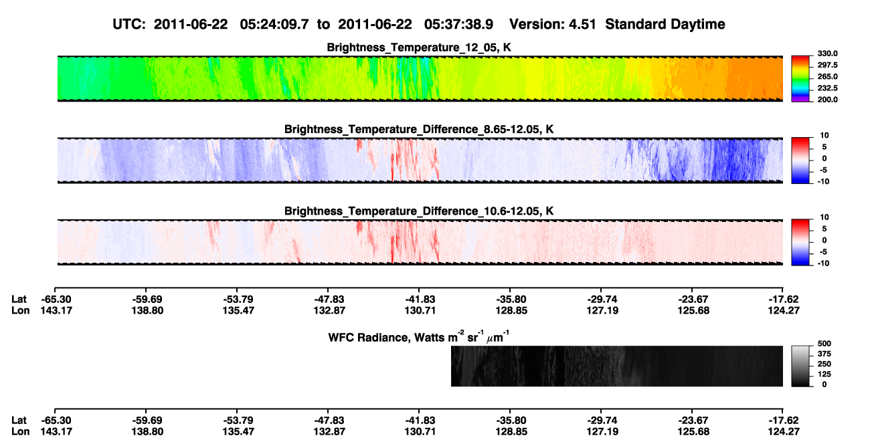Click latitude -41.83 under the temperature difference panels

click(420, 300)
